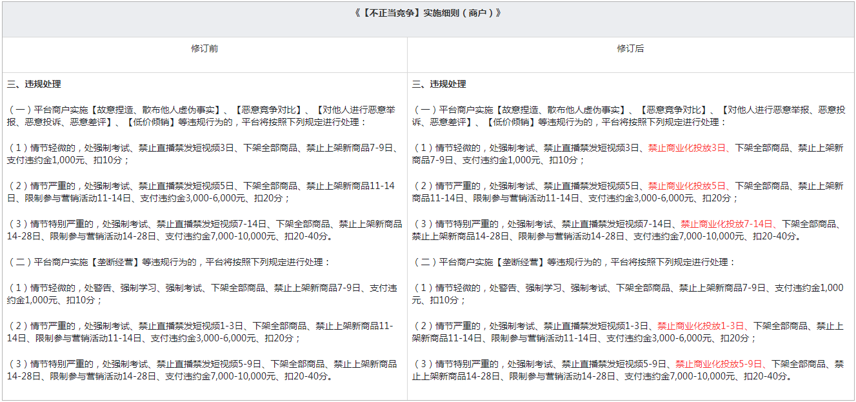856x402 pixels.
Task: Select the 修订前 column header
Action: tap(204, 49)
